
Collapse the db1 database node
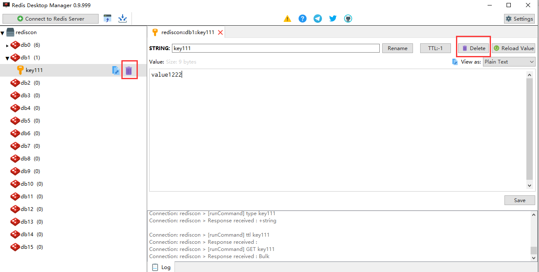(x=7, y=58)
